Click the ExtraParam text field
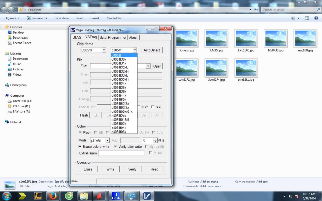Image resolution: width=322 pixels, height=201 pixels. 121,153
